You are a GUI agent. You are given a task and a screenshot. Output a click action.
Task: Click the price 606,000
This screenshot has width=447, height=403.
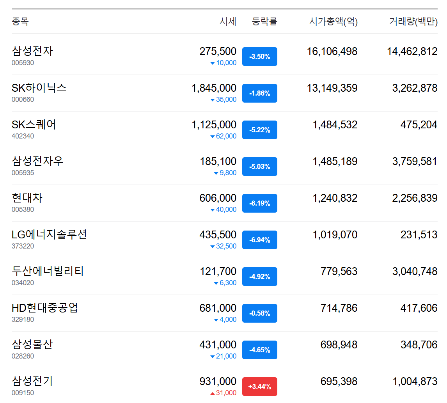pyautogui.click(x=218, y=198)
